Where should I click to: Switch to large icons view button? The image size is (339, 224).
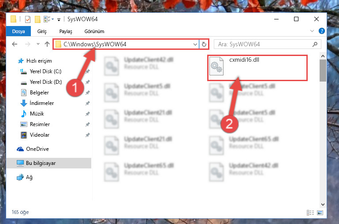tap(320, 213)
